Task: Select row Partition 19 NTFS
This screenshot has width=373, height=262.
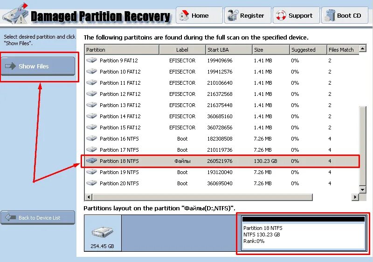Action: pyautogui.click(x=222, y=172)
